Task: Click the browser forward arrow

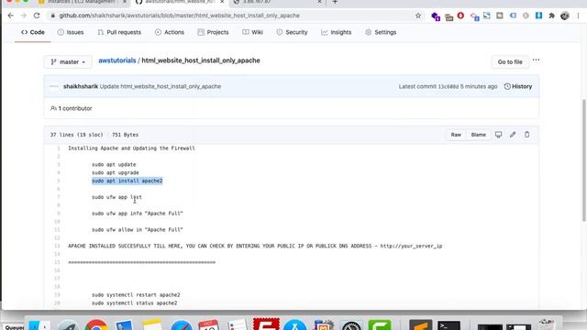Action: coord(24,16)
